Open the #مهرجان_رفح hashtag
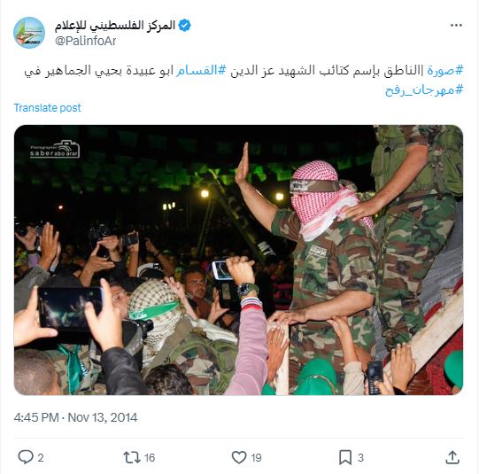The height and width of the screenshot is (474, 479). 424,89
